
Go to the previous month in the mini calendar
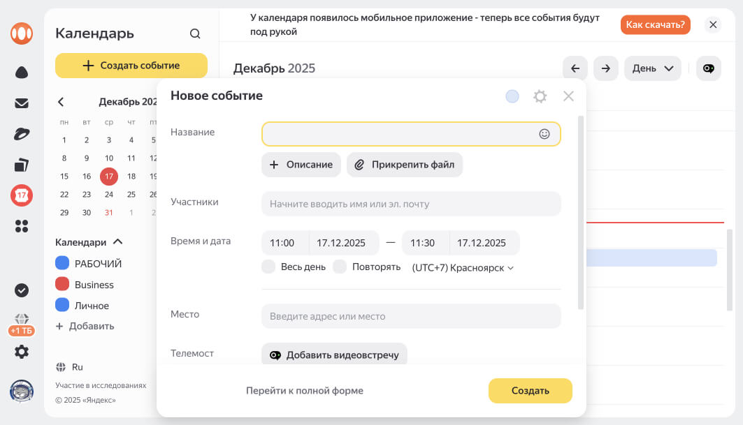point(62,101)
